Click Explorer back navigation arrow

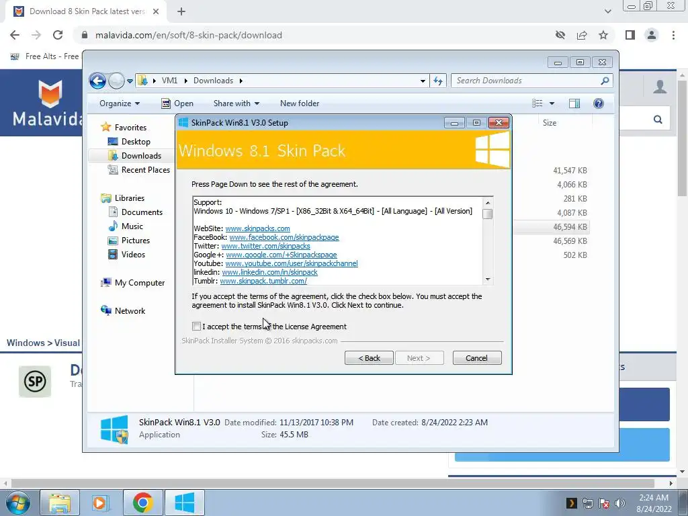(97, 81)
